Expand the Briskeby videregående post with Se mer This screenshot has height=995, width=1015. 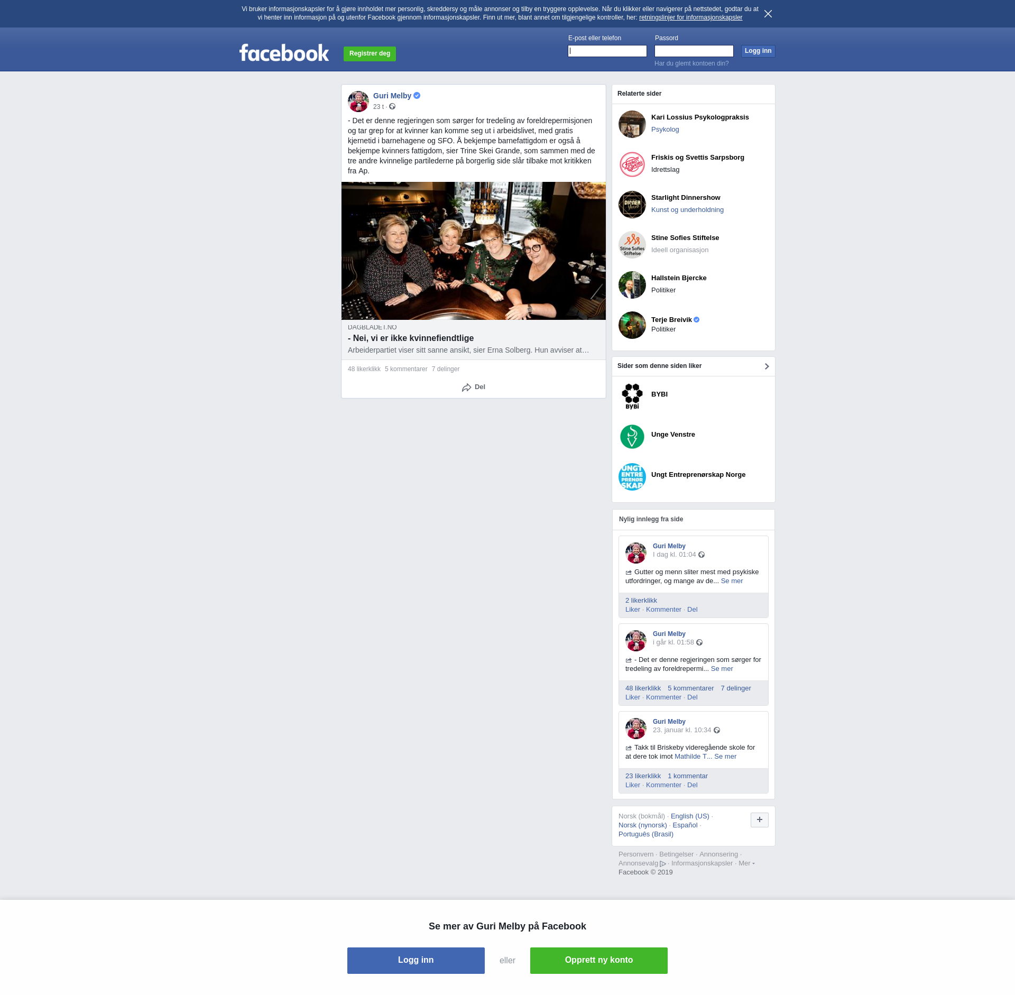tap(725, 757)
